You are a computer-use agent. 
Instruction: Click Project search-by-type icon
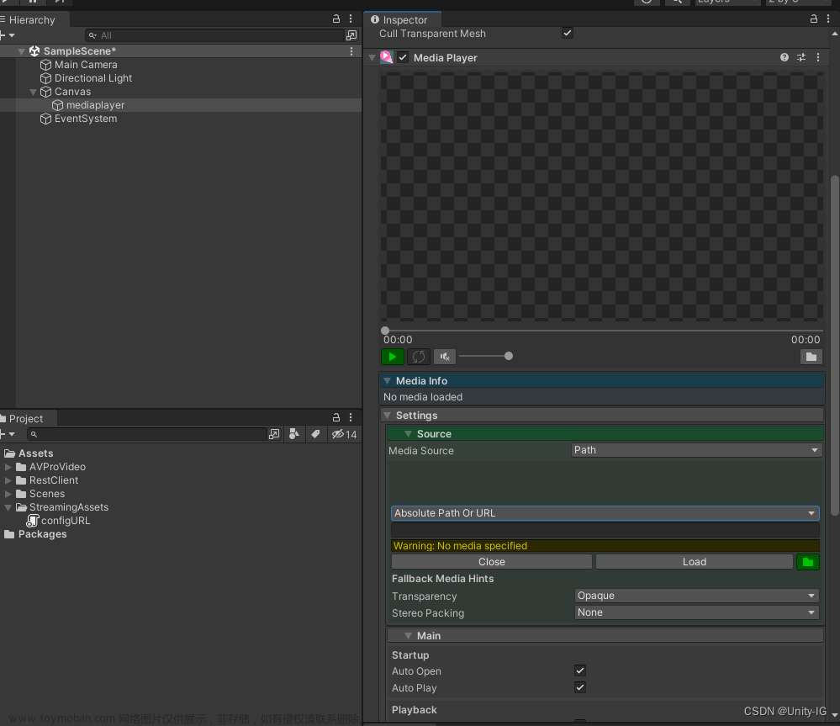pos(274,434)
